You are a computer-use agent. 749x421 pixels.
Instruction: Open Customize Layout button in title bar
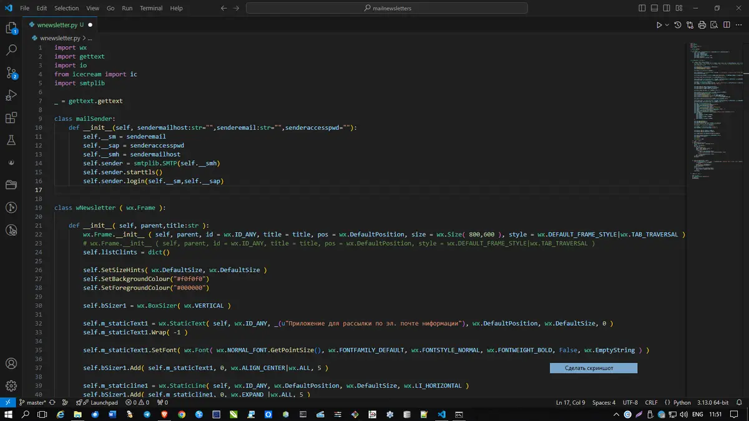click(x=678, y=8)
